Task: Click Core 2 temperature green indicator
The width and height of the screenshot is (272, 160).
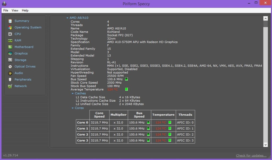Action: click(x=170, y=134)
